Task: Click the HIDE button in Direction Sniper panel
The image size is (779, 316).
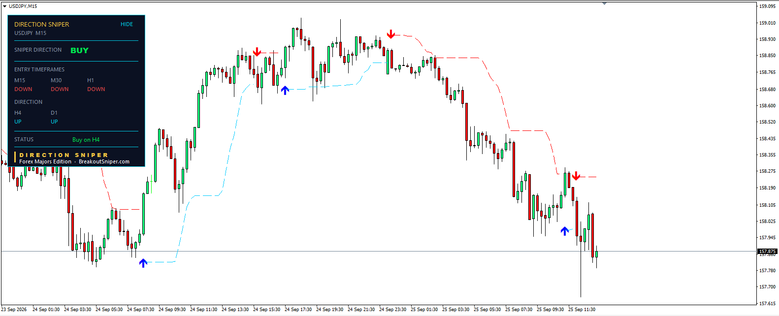Action: pyautogui.click(x=127, y=24)
